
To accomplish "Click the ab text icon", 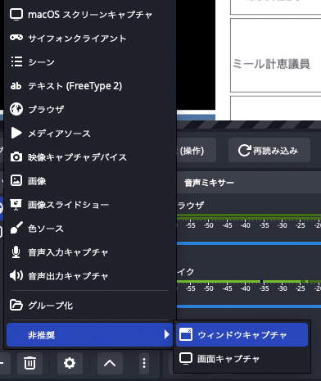I will tap(16, 85).
